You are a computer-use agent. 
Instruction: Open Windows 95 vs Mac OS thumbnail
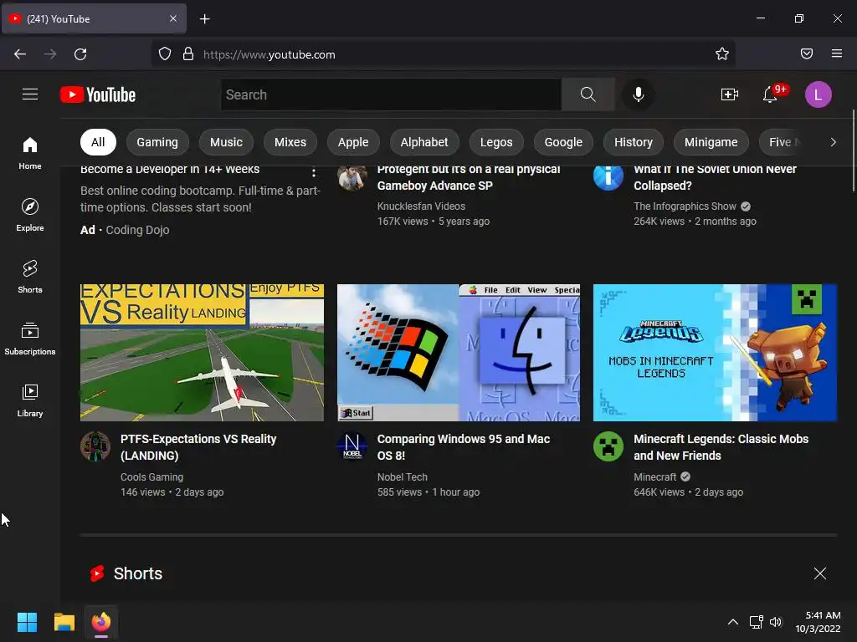[458, 352]
